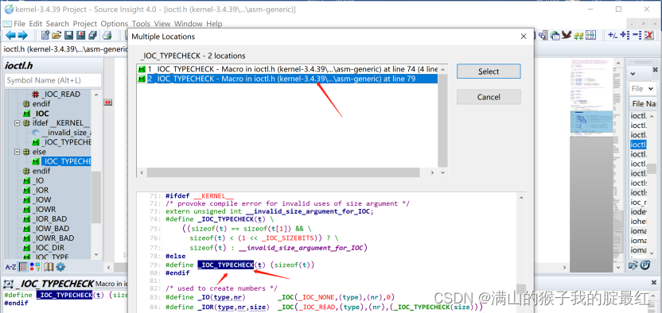Click preview pane scroll up arrow
Screen dimensions: 662x313
522,197
